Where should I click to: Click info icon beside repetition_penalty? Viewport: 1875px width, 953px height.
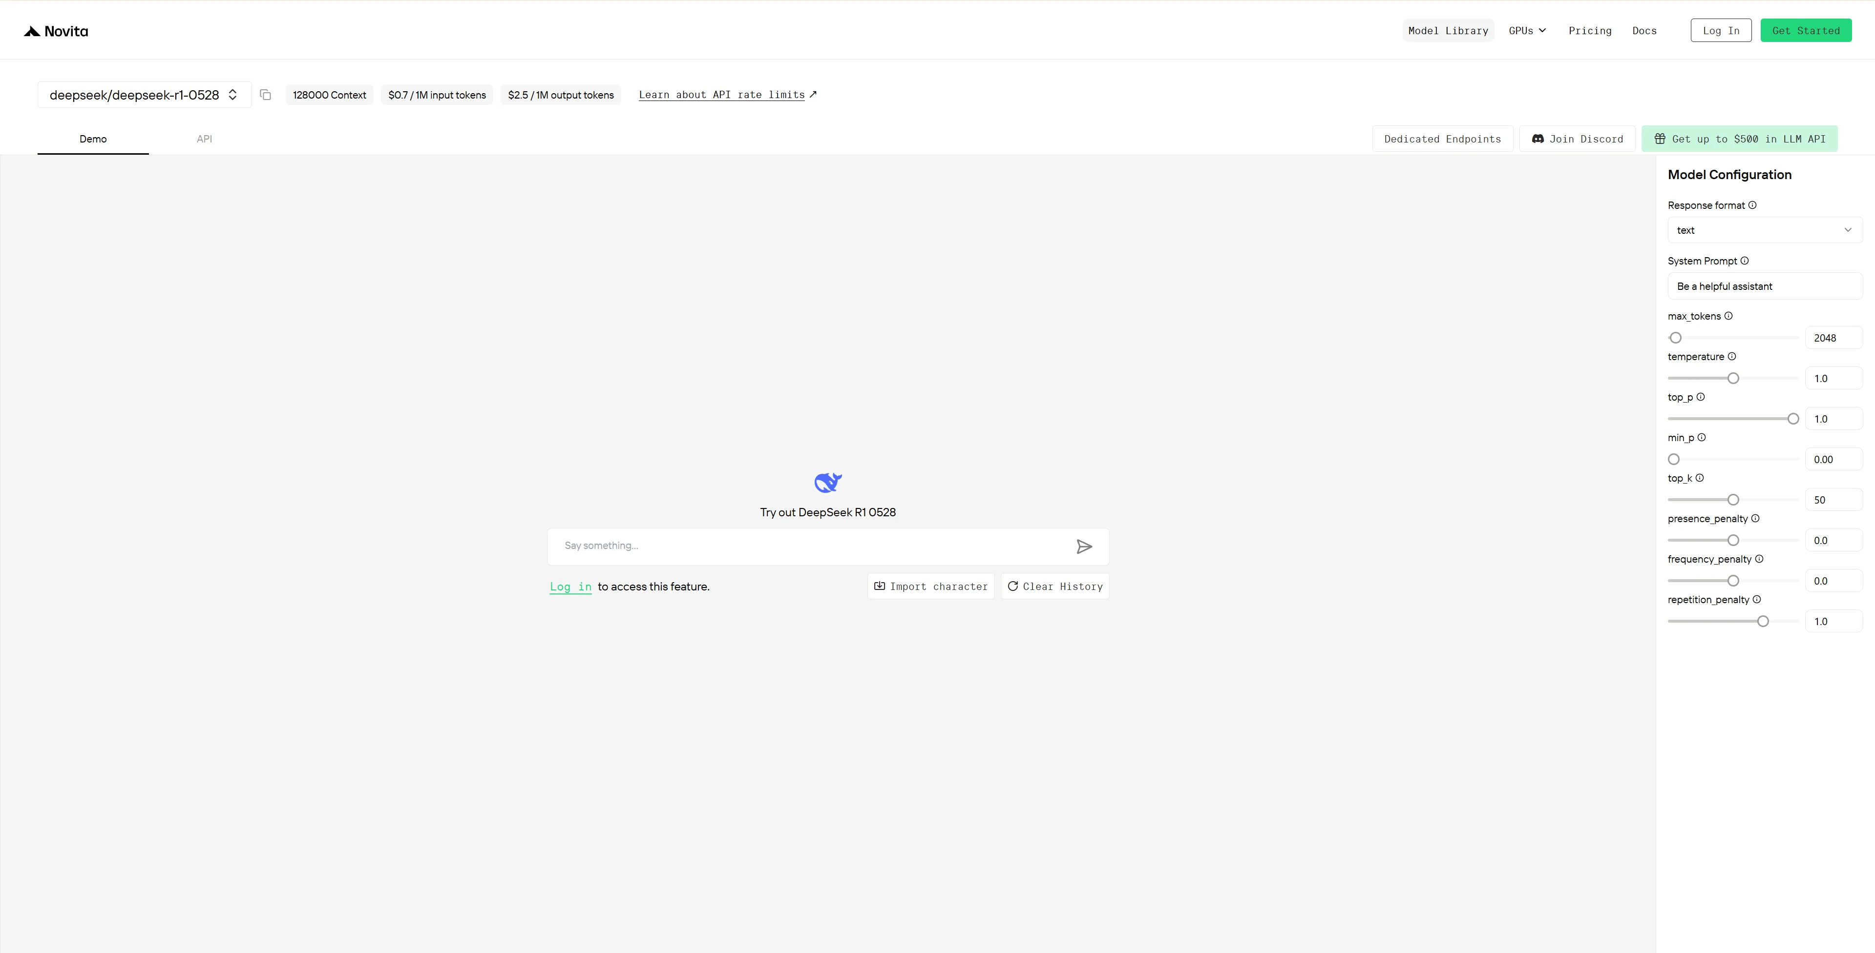point(1757,599)
